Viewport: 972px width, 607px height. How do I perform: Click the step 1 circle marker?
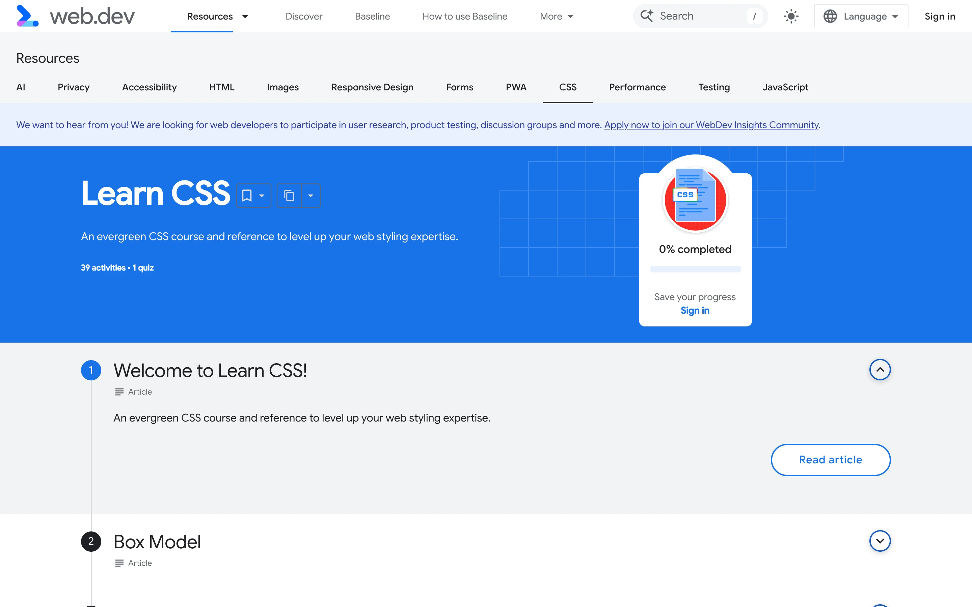91,370
